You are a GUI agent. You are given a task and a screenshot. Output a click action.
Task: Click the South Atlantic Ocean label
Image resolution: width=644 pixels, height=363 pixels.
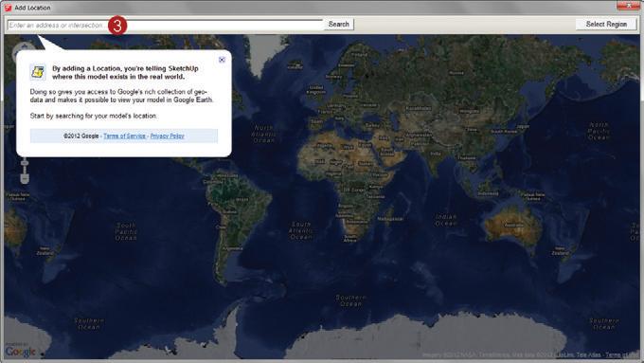301,230
